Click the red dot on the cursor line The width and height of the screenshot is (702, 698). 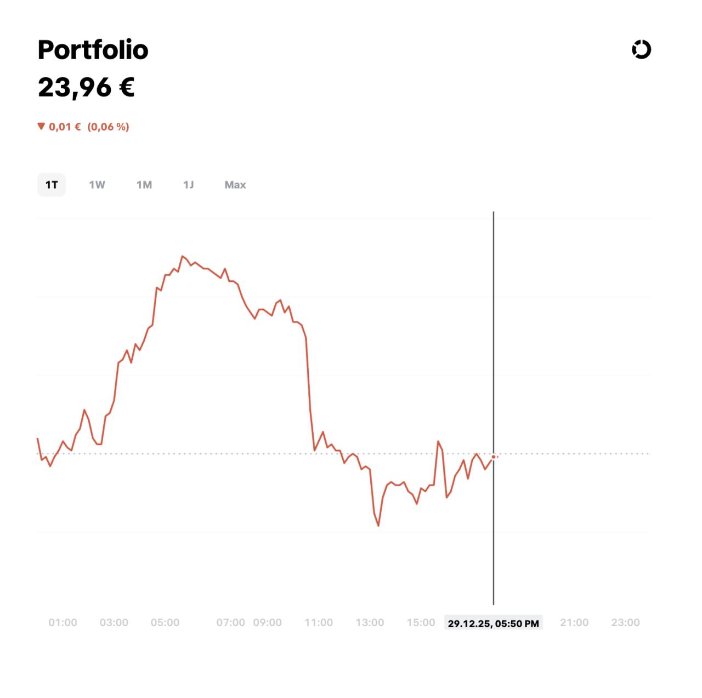point(494,457)
